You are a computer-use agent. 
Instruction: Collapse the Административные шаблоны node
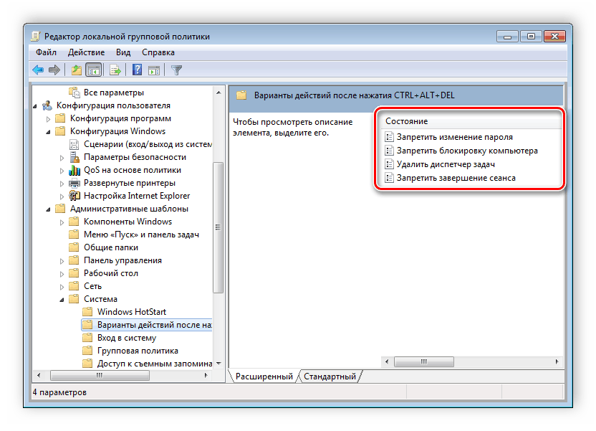coord(48,209)
